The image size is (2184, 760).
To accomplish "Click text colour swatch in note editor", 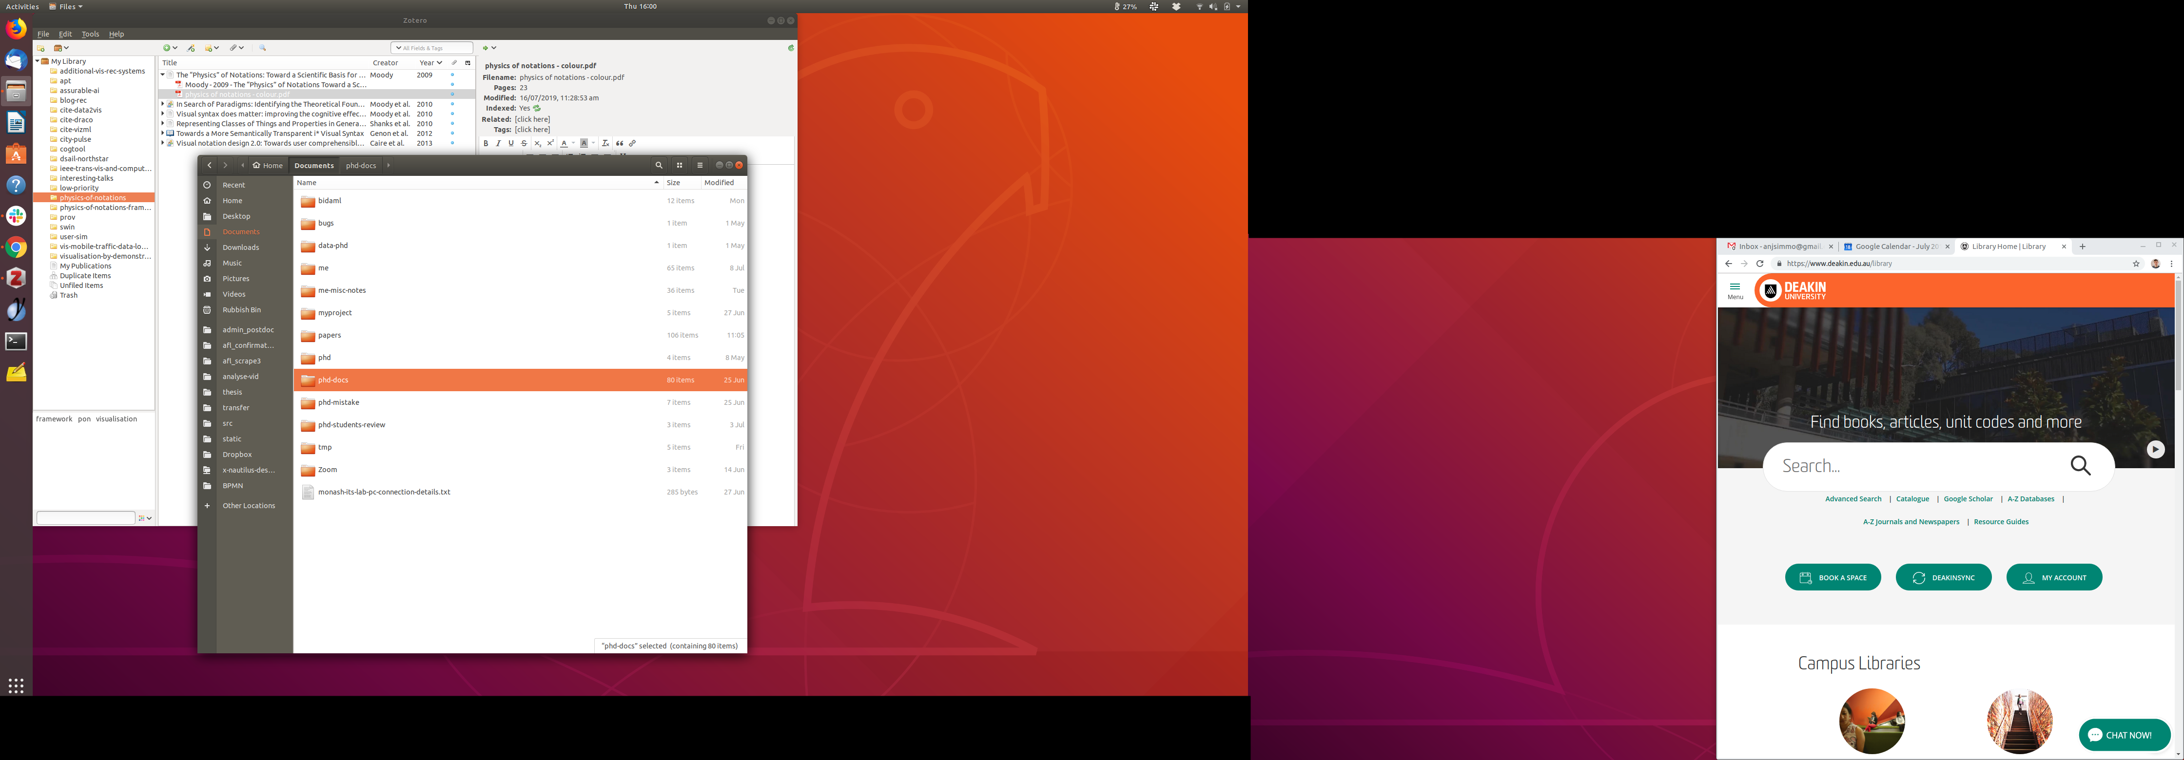I will (564, 144).
